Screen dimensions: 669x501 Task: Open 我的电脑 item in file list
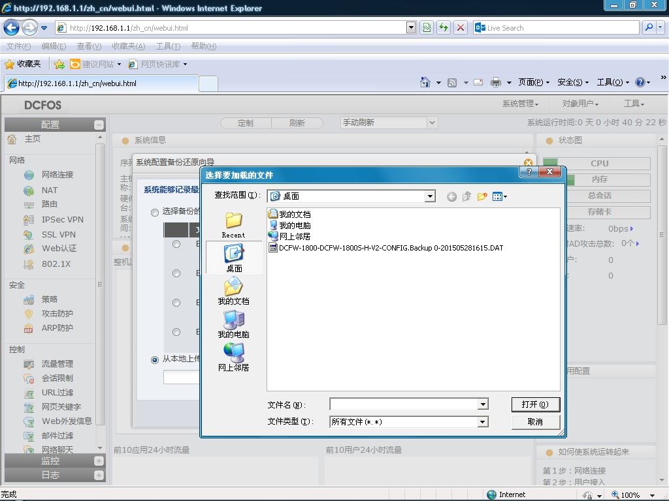point(289,225)
